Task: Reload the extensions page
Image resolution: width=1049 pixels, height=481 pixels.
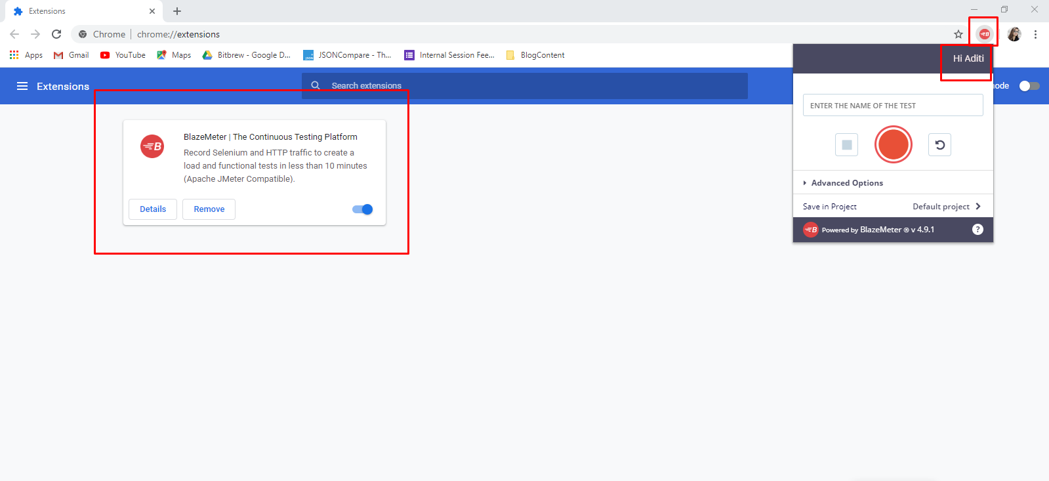Action: click(56, 34)
